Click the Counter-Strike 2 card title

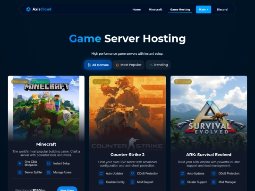pos(127,155)
